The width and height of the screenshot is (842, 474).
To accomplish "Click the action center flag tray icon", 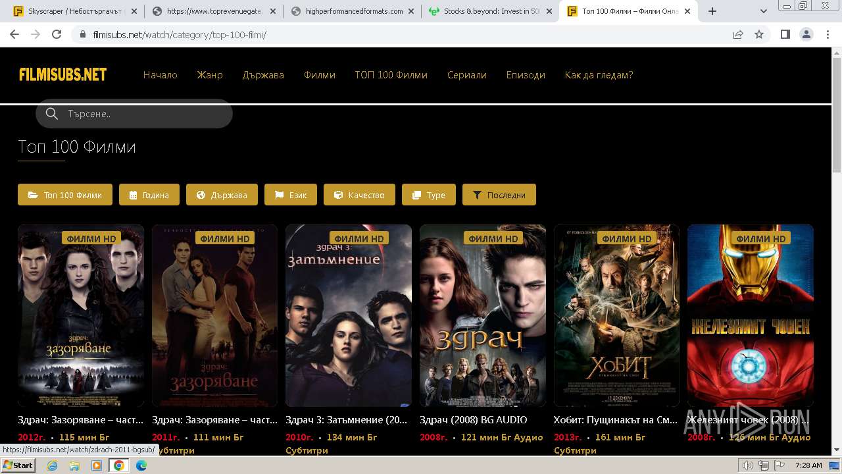I will click(778, 465).
